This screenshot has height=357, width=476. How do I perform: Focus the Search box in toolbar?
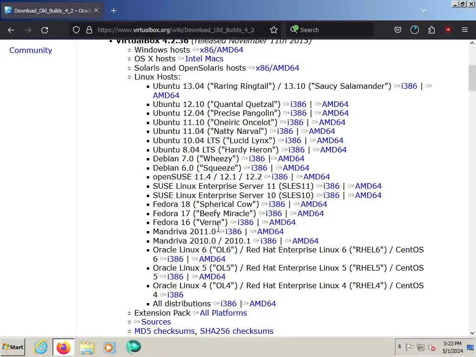click(330, 30)
